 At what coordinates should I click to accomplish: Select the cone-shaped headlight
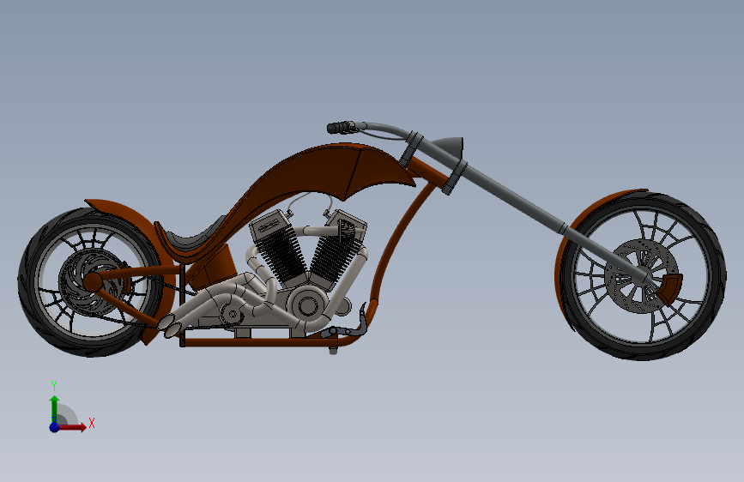pos(449,145)
